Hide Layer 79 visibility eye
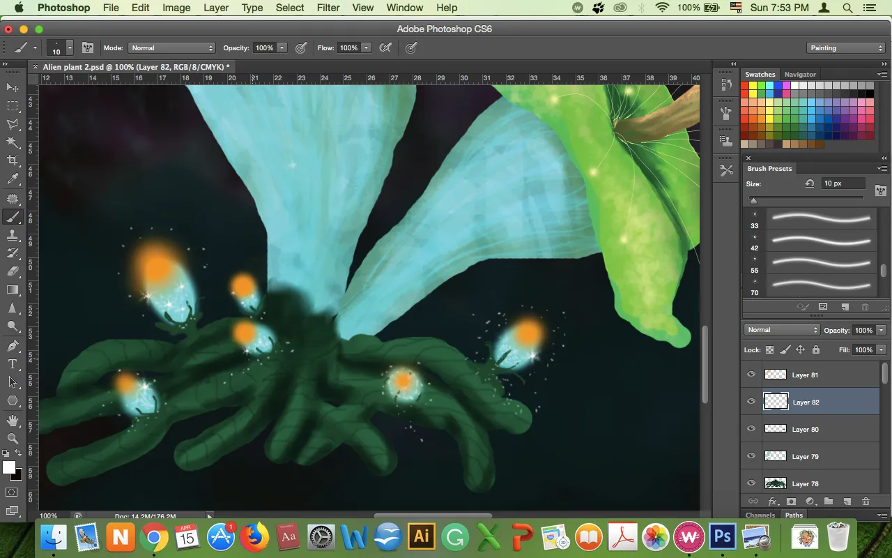Screen dimensions: 892x558 751,456
